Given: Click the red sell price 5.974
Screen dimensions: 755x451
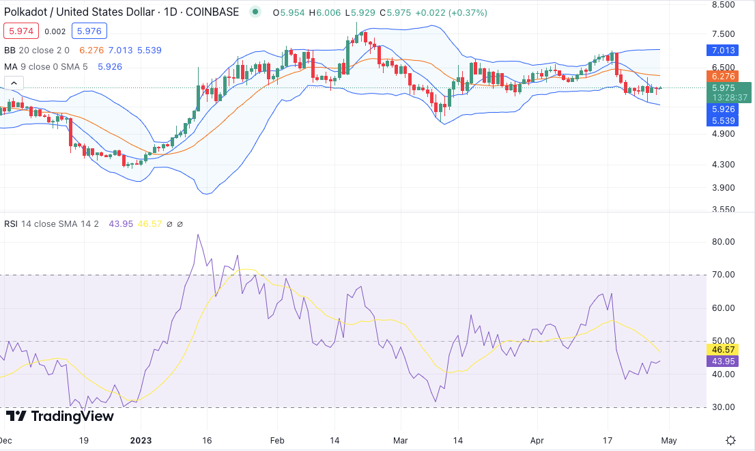Looking at the screenshot, I should click(x=21, y=31).
